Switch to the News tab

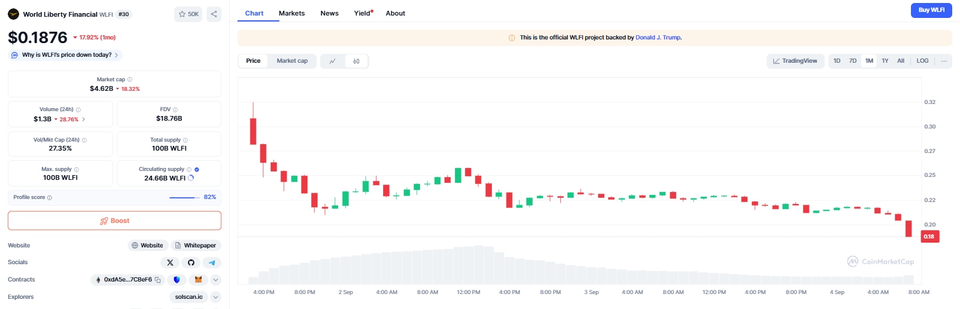coord(329,13)
